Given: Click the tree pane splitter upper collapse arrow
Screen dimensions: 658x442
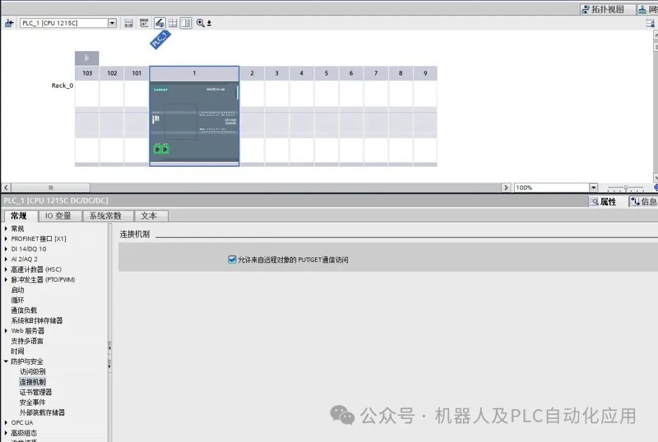Looking at the screenshot, I should pos(110,348).
